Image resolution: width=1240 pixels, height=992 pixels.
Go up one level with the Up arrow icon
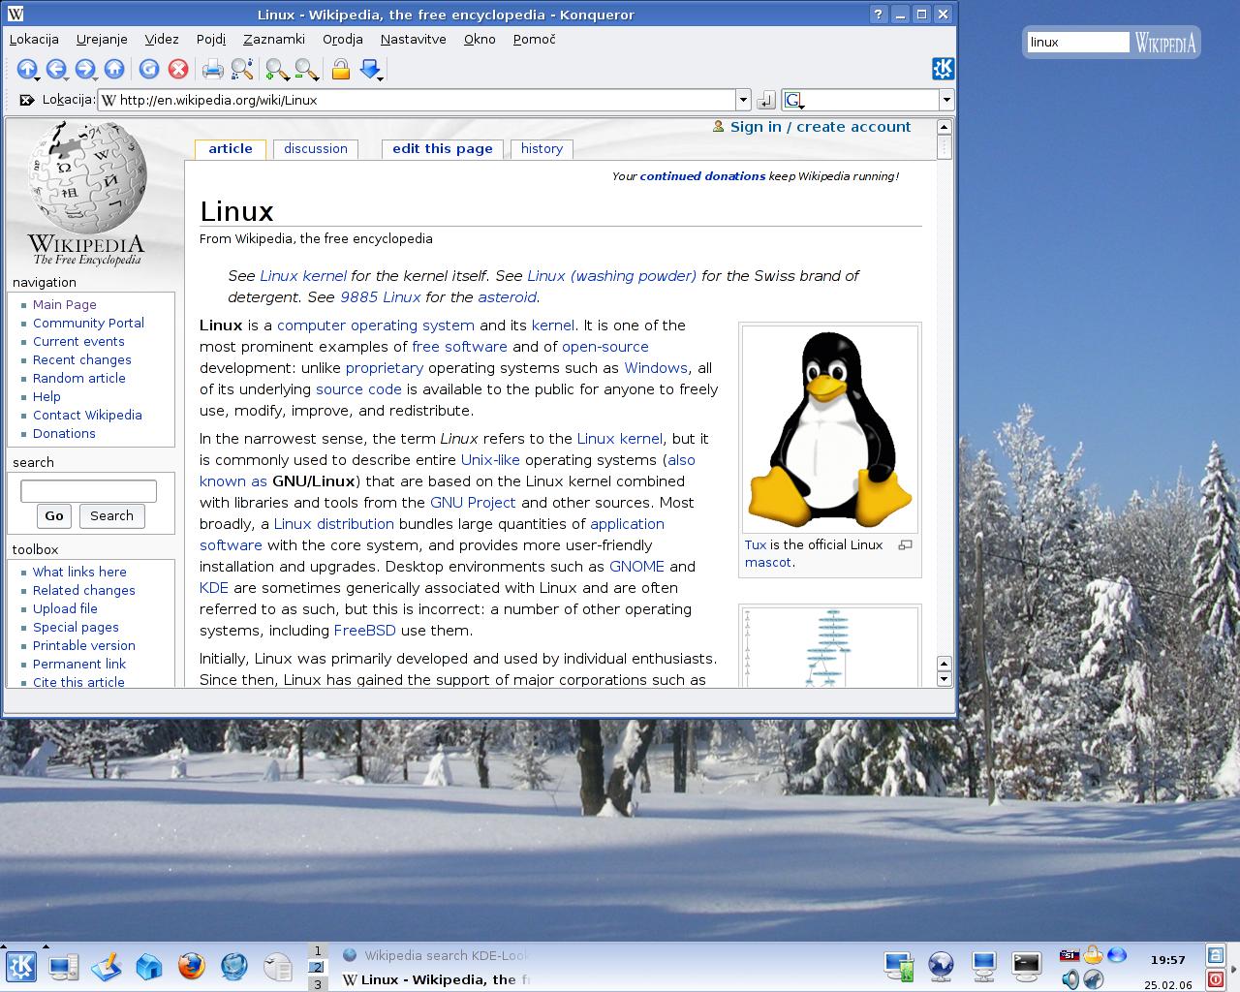tap(27, 69)
